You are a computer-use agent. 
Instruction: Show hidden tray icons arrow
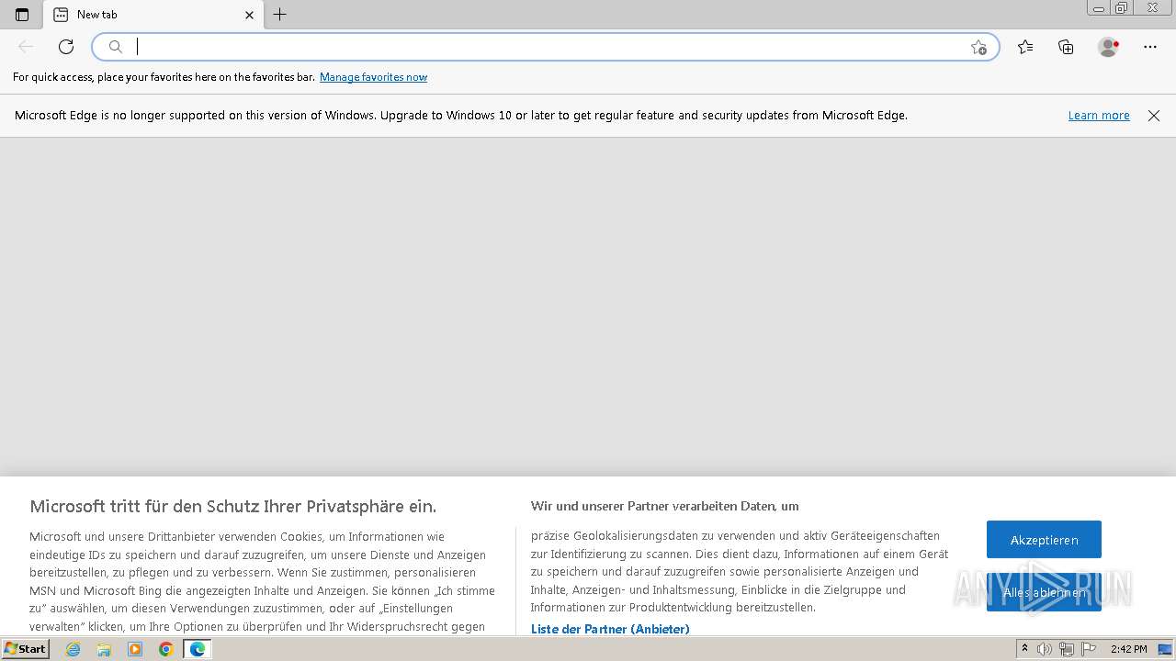[x=1025, y=649]
